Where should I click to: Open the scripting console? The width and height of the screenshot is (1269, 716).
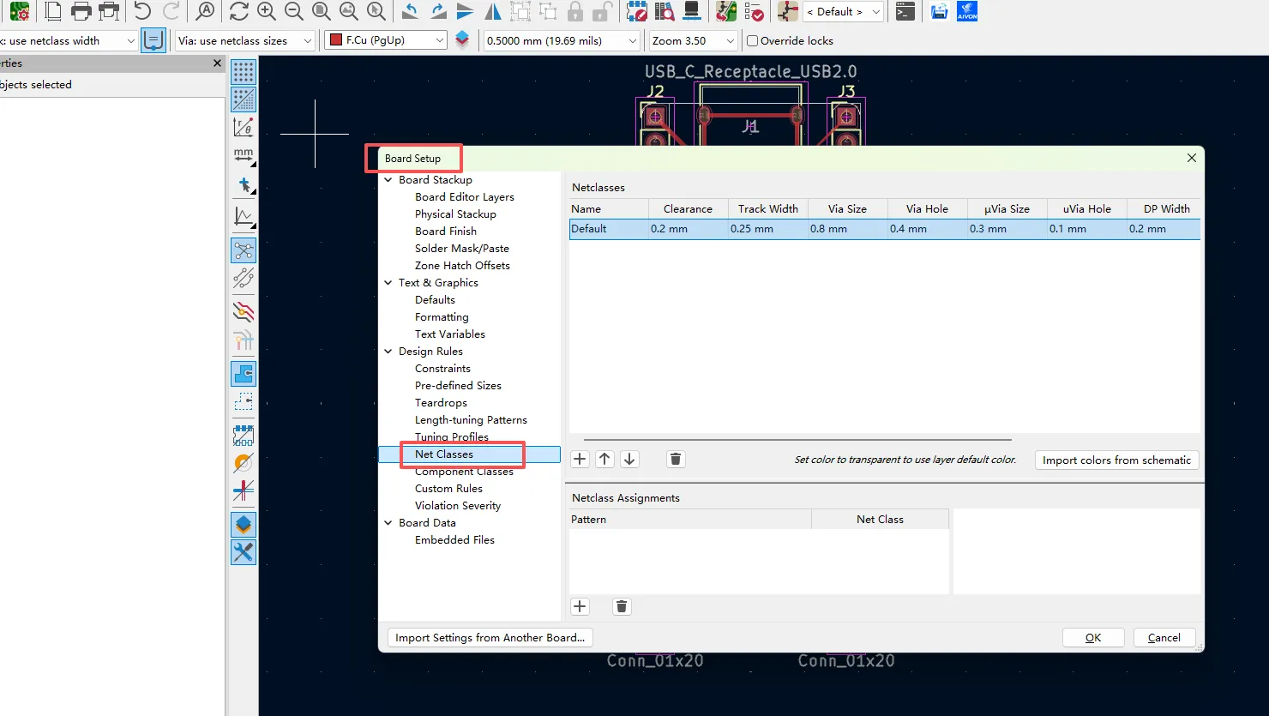pos(905,11)
